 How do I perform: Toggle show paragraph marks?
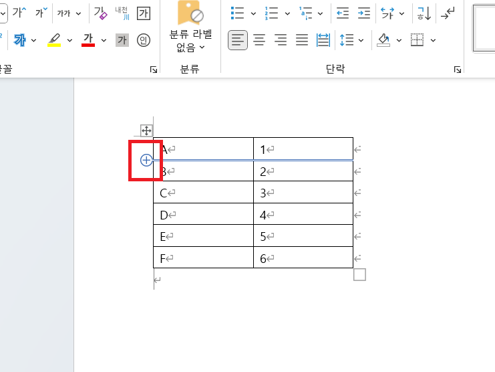click(x=448, y=13)
